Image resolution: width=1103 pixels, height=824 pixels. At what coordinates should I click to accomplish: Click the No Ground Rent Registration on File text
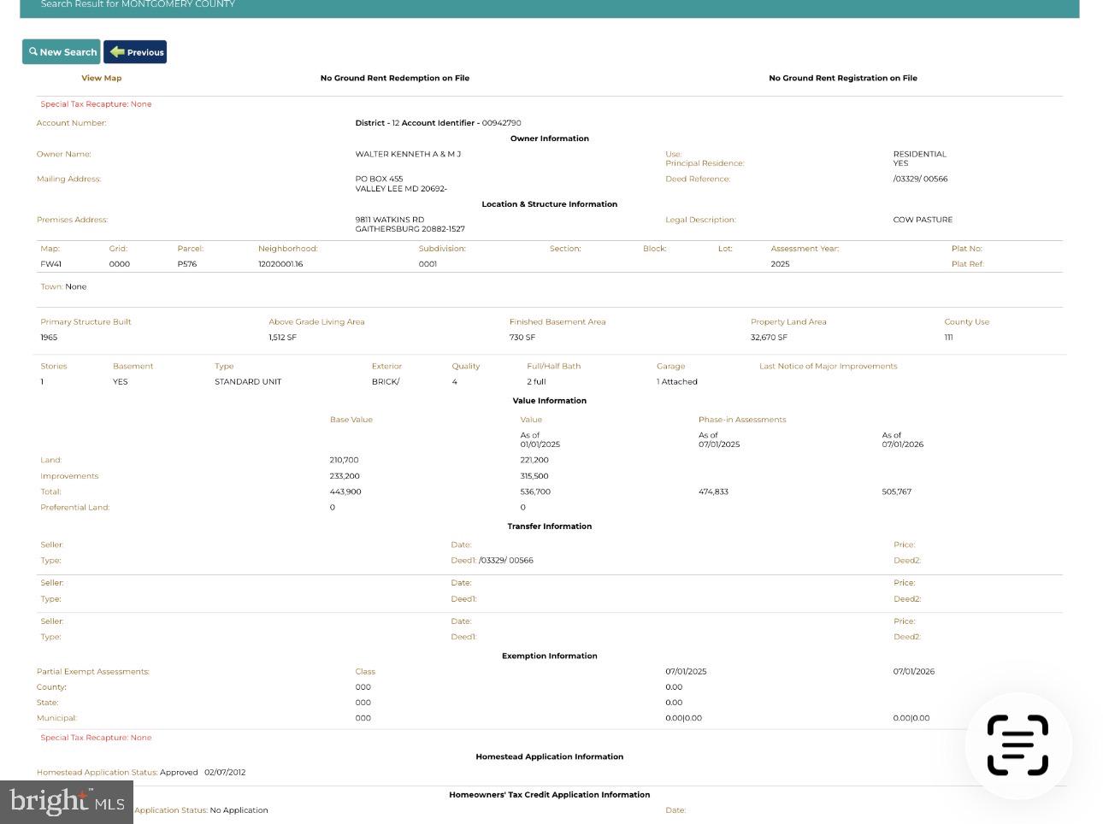[x=842, y=78]
